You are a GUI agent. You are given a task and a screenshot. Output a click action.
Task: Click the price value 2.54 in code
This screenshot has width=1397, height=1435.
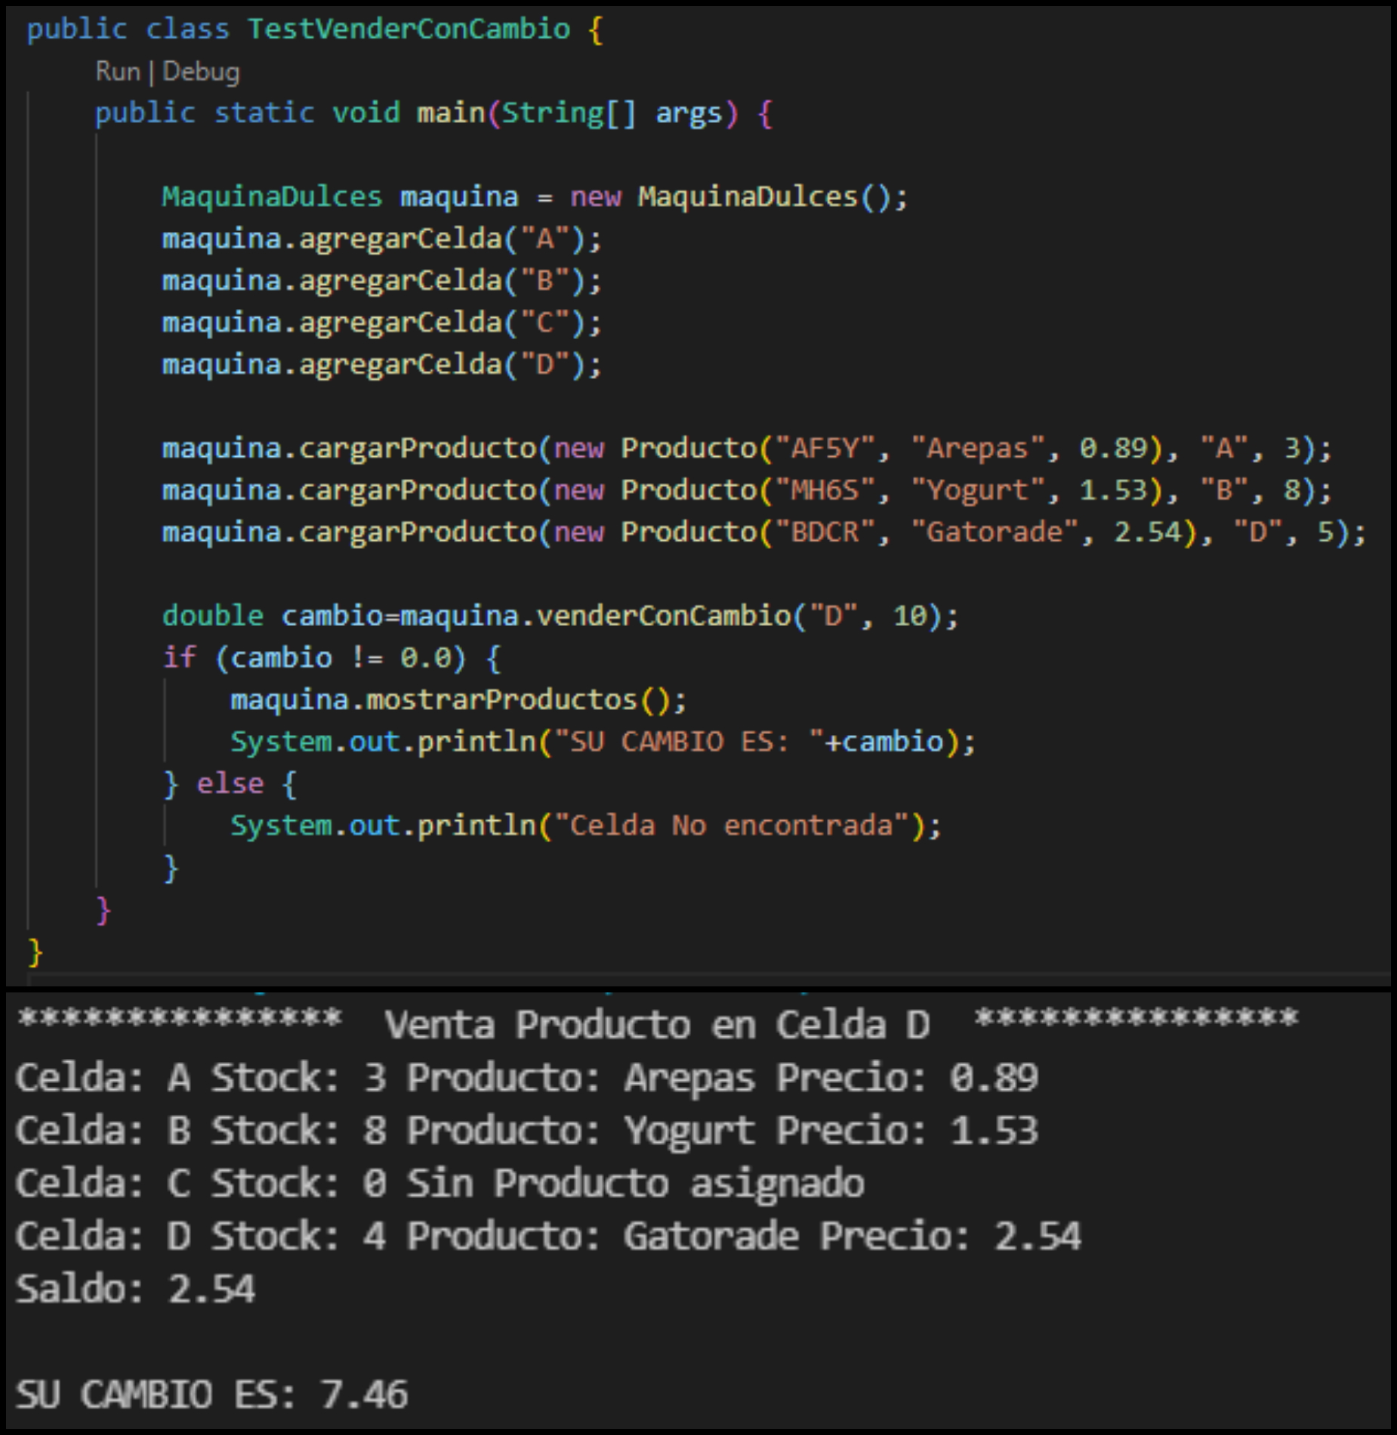pyautogui.click(x=1147, y=532)
